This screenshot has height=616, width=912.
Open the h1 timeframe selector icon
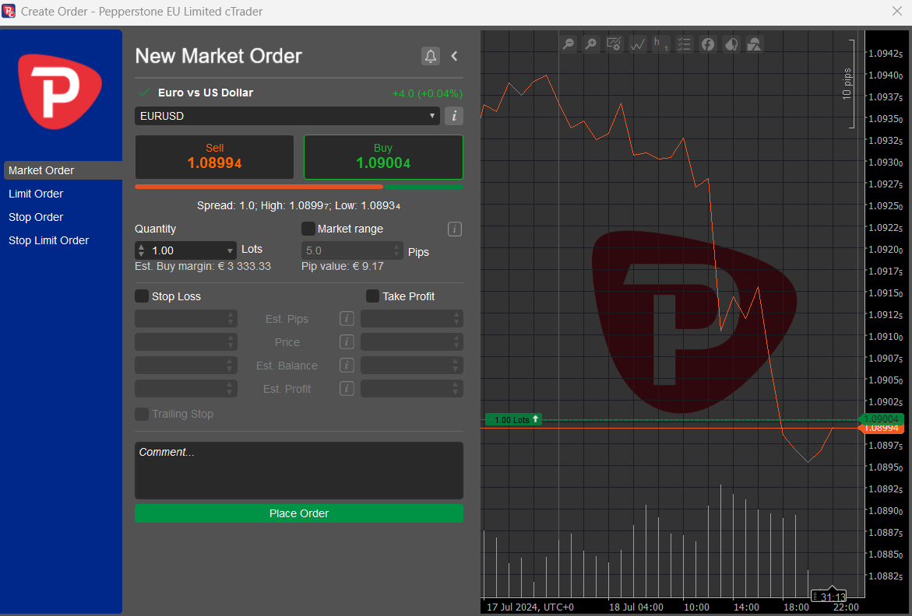click(x=660, y=44)
